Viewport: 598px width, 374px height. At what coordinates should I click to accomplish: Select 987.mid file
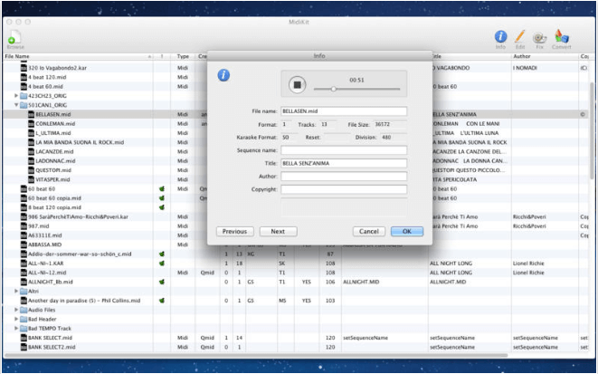39,225
